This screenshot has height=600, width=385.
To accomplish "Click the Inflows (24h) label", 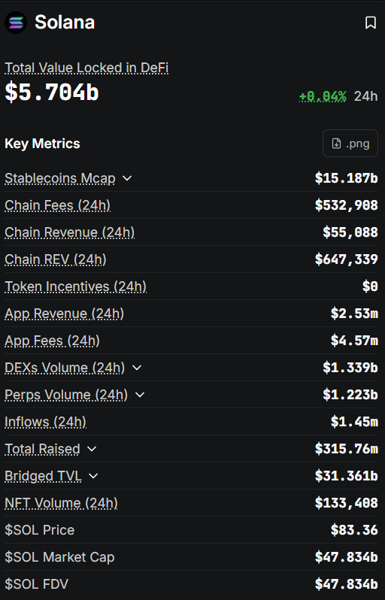I will pyautogui.click(x=46, y=422).
